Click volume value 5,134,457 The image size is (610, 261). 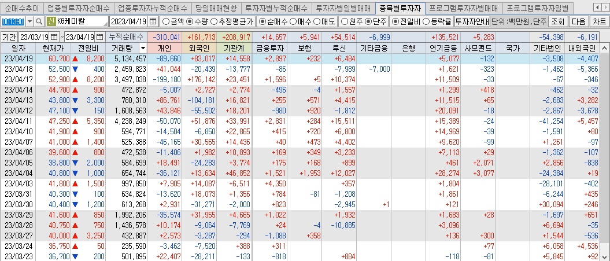(130, 58)
